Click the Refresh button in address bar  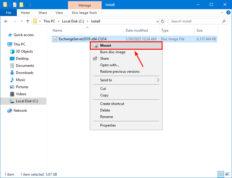[163, 21]
